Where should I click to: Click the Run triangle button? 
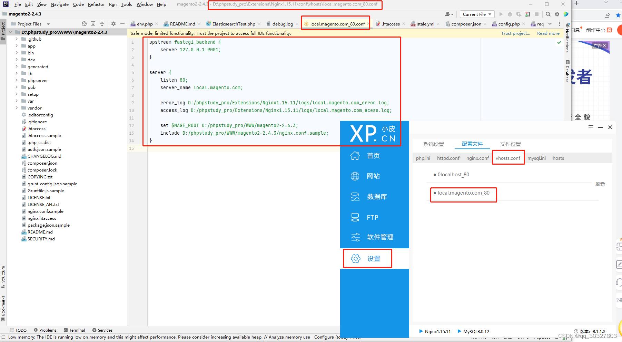(501, 14)
